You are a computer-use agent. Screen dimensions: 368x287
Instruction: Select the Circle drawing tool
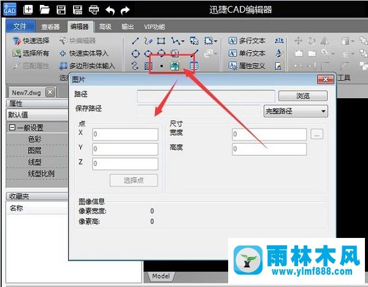(136, 54)
